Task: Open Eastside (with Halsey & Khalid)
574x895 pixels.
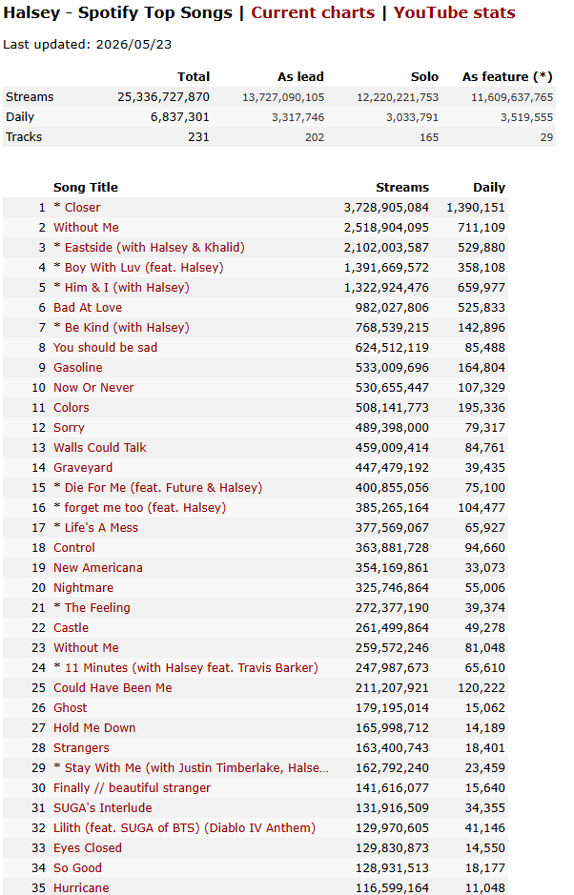Action: [154, 247]
